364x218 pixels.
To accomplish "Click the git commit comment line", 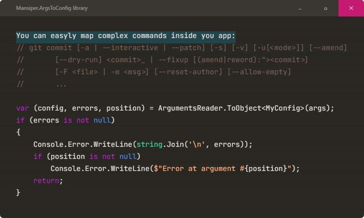I will click(182, 48).
